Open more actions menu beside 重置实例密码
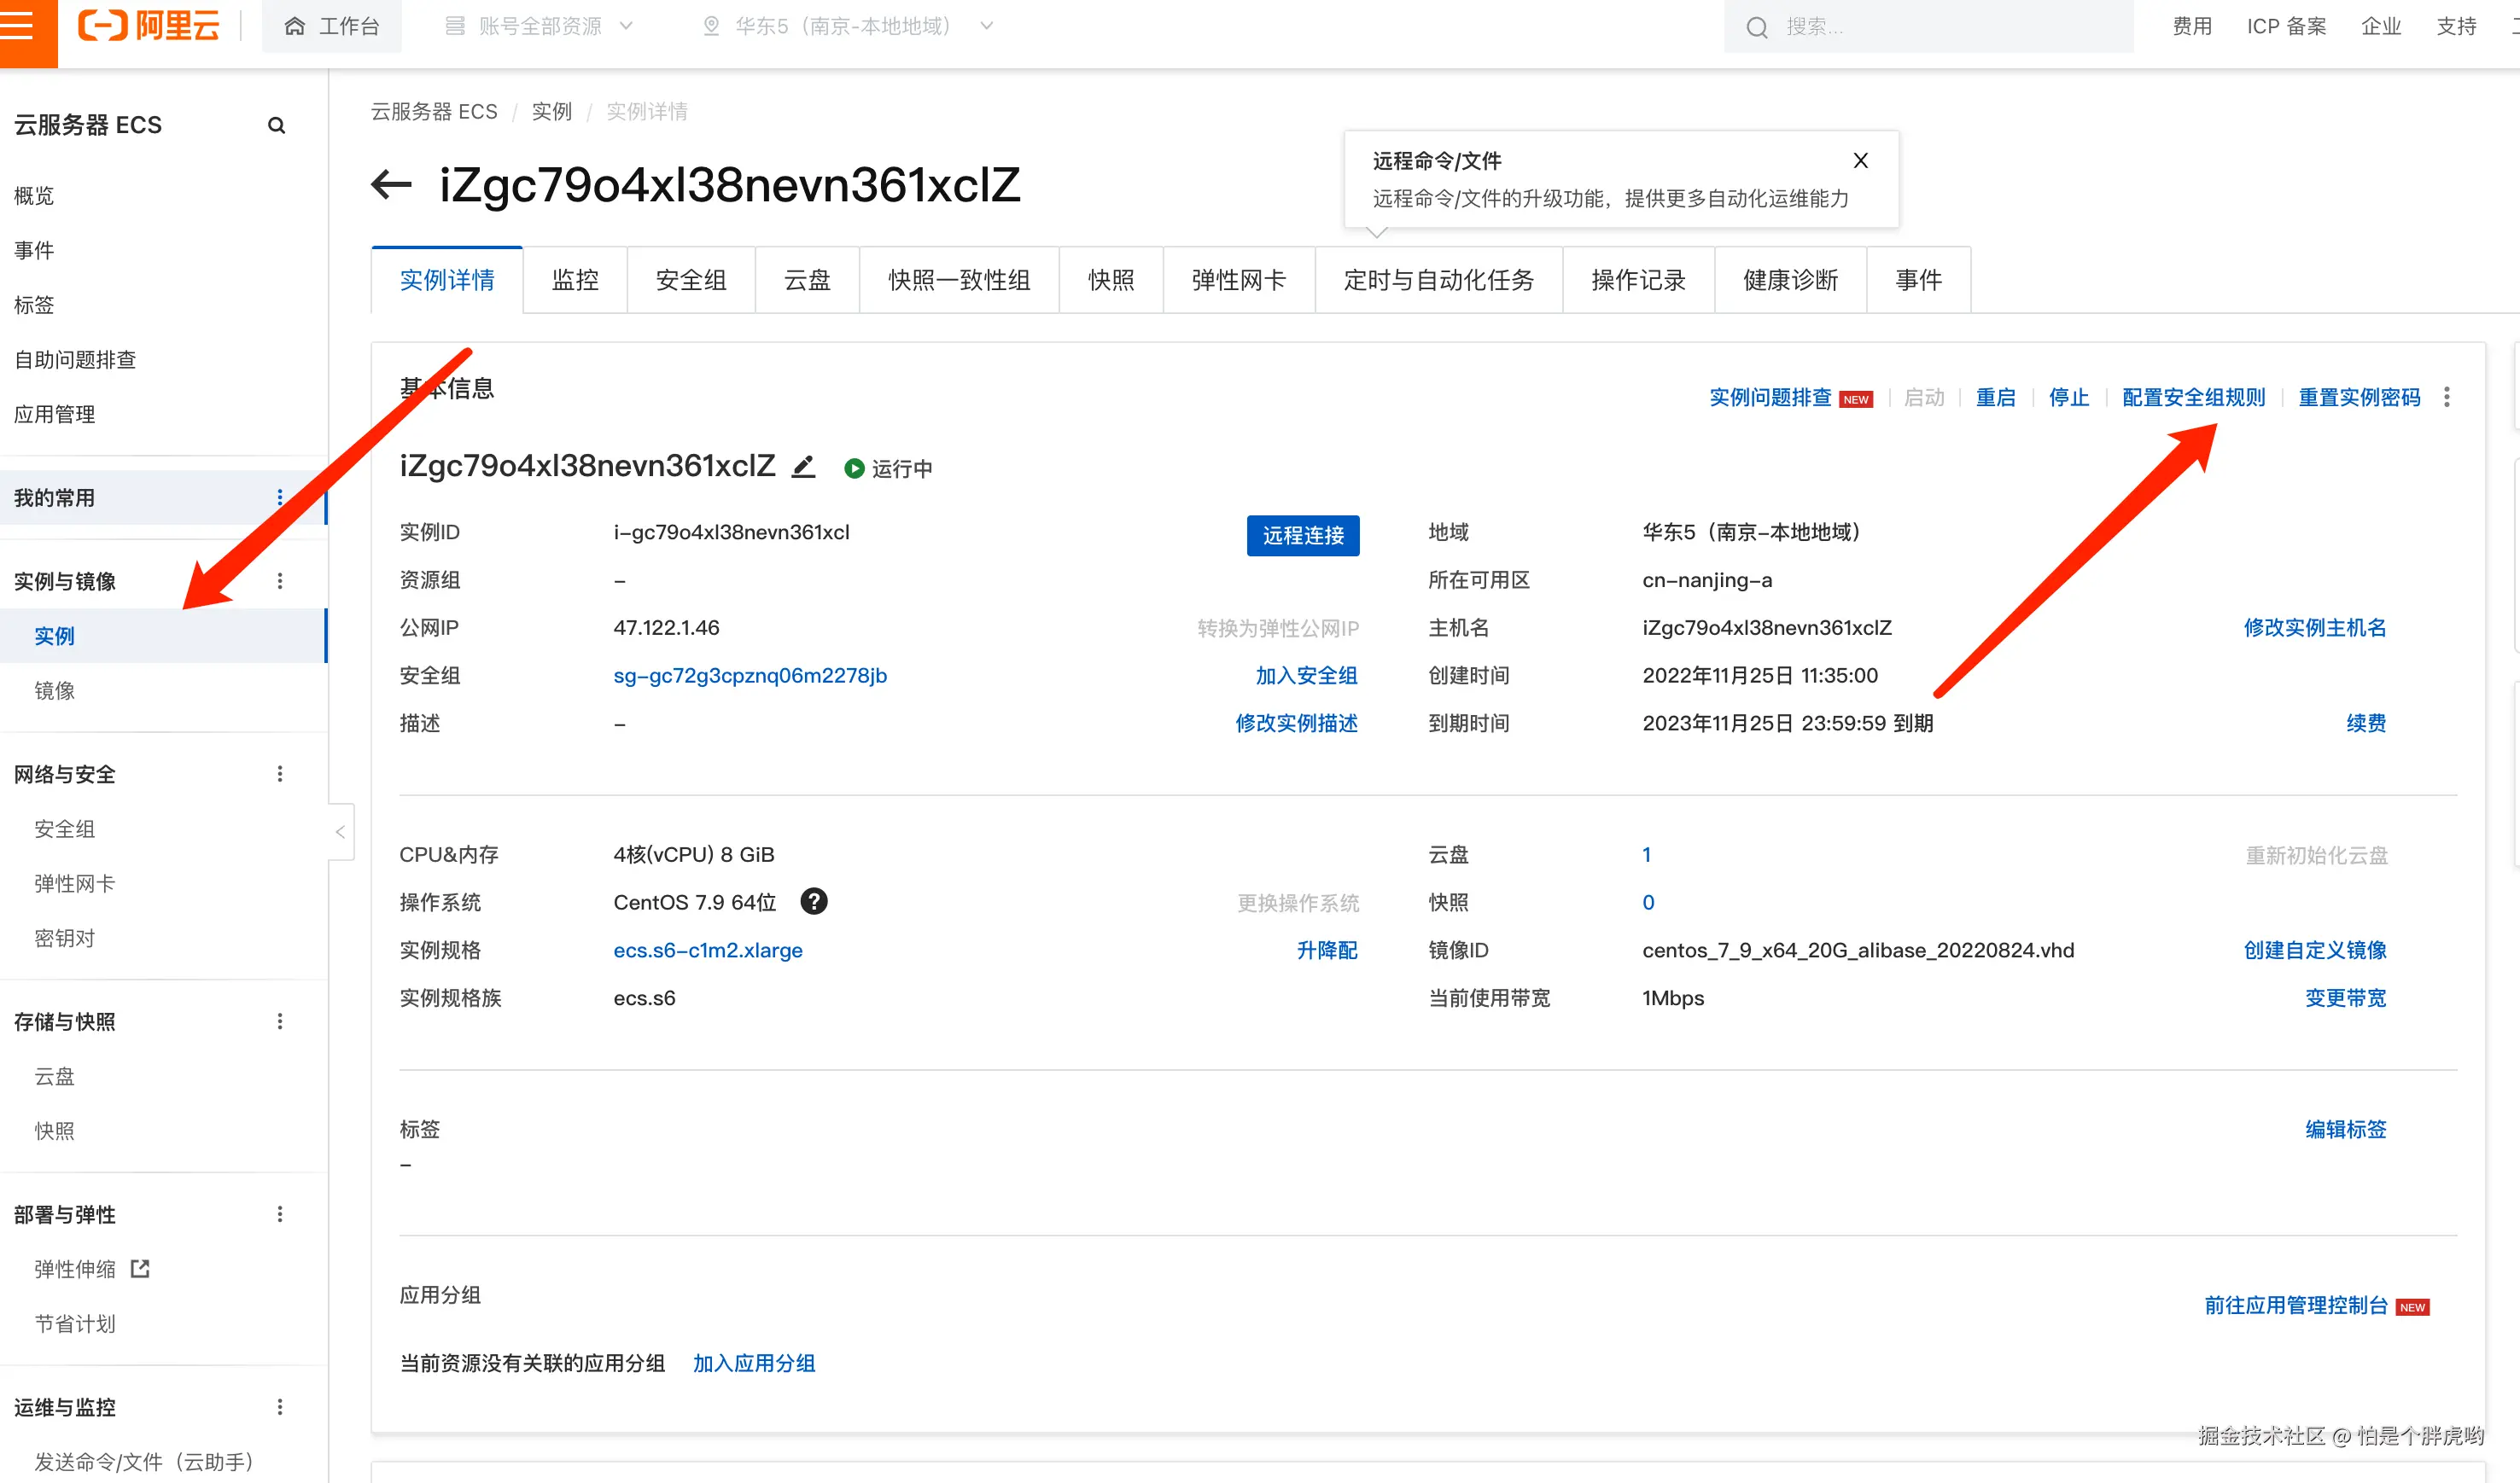2520x1483 pixels. pos(2446,397)
